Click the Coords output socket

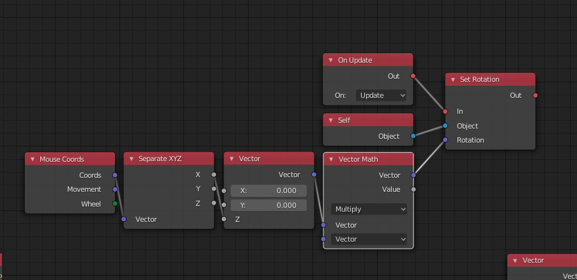coord(115,175)
